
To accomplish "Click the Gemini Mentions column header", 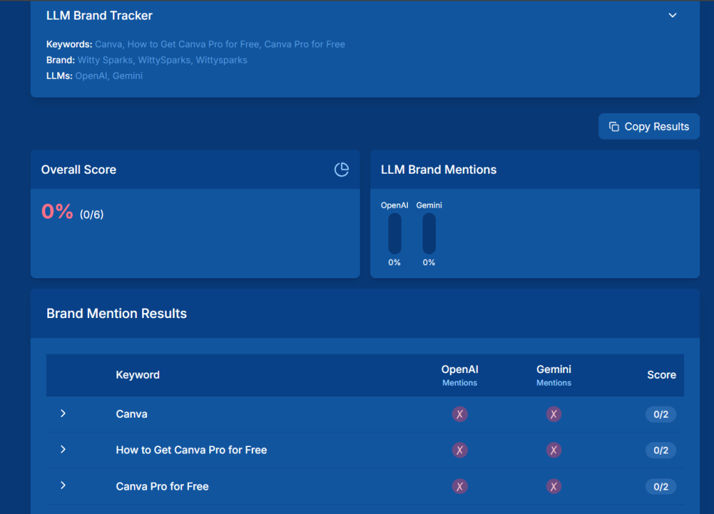I will point(554,375).
